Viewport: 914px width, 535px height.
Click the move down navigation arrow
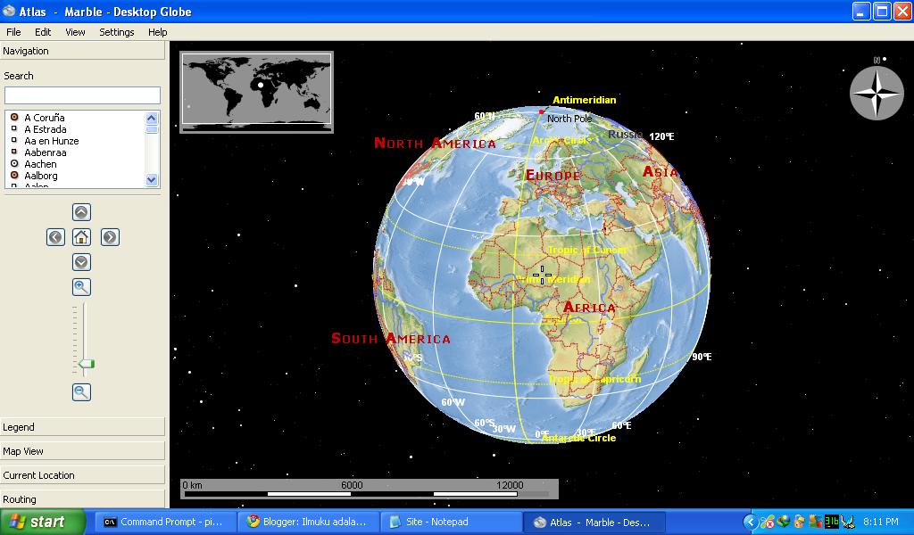click(x=81, y=262)
